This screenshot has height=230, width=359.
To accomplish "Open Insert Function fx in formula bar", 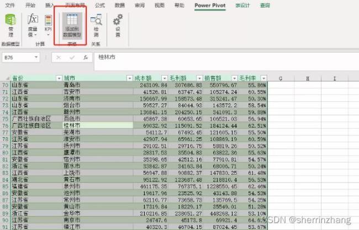I will [x=86, y=57].
